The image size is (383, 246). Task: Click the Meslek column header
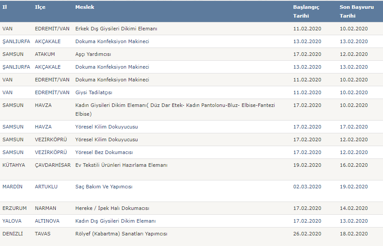pos(85,7)
